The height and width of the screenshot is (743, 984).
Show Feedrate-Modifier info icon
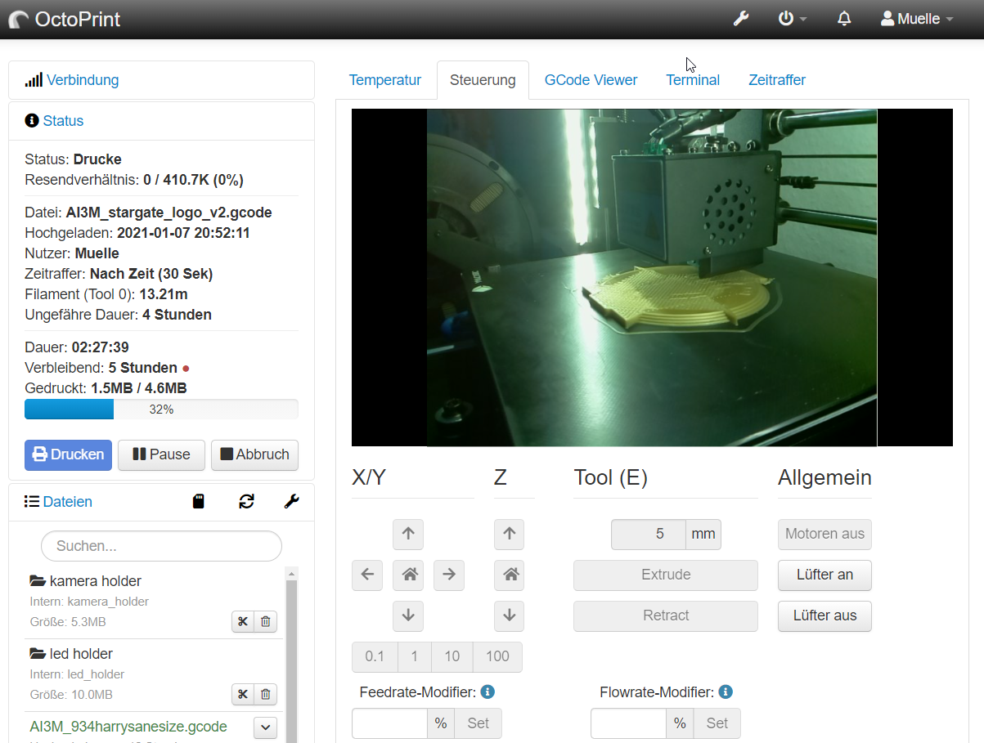(488, 692)
